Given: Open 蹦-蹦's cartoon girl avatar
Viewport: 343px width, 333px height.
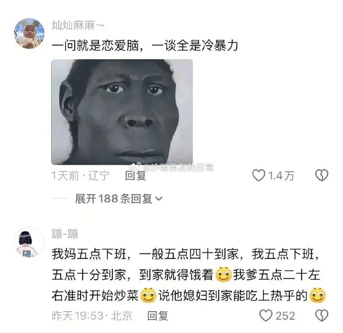Looking at the screenshot, I should pos(29,242).
